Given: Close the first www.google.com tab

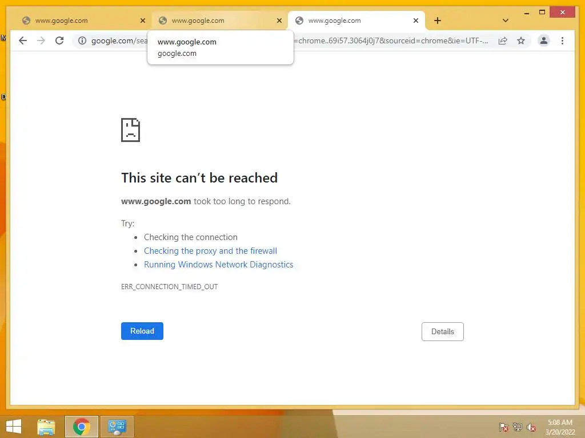Looking at the screenshot, I should point(142,21).
